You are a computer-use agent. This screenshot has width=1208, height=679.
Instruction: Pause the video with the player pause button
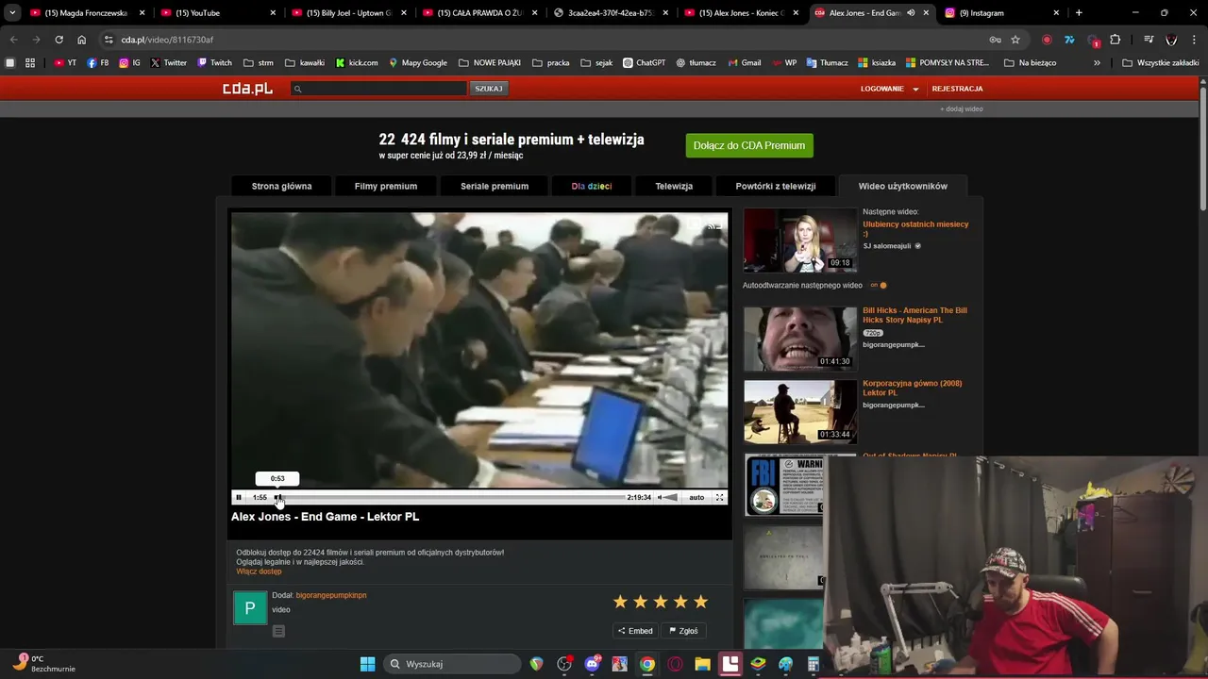tap(239, 497)
